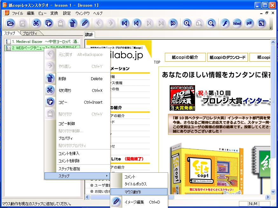Open the ヘルプ menu
Image resolution: width=278 pixels, height=208 pixels.
click(x=98, y=13)
